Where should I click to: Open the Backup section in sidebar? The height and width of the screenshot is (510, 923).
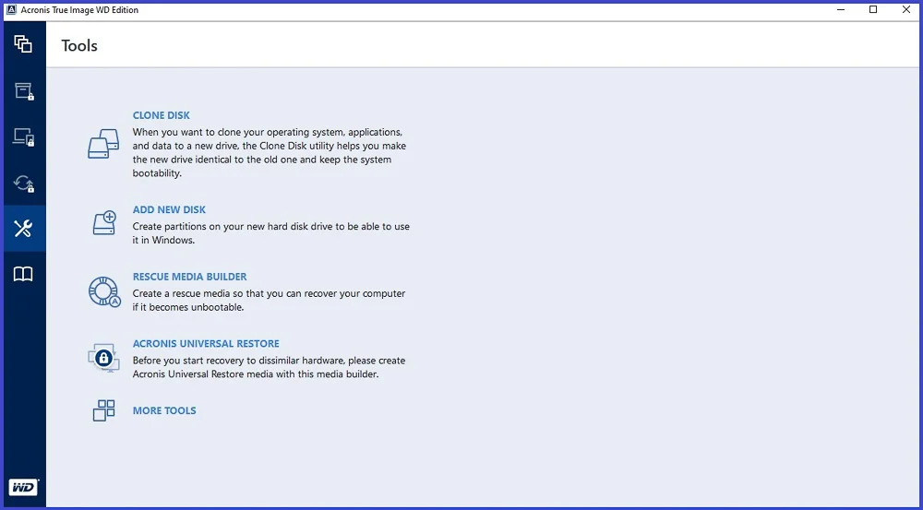tap(24, 44)
